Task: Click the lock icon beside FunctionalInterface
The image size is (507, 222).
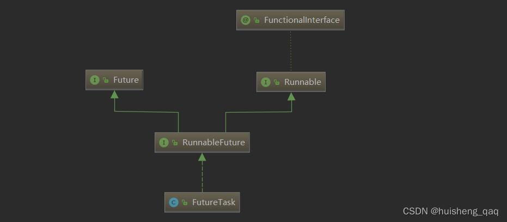Action: 256,21
